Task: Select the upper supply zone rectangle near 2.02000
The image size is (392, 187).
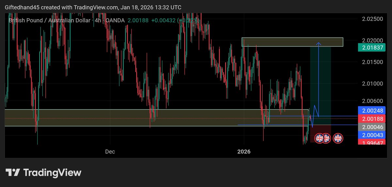Action: (x=292, y=42)
